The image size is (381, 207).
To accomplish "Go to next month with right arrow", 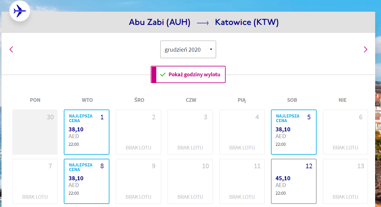I will [x=366, y=49].
